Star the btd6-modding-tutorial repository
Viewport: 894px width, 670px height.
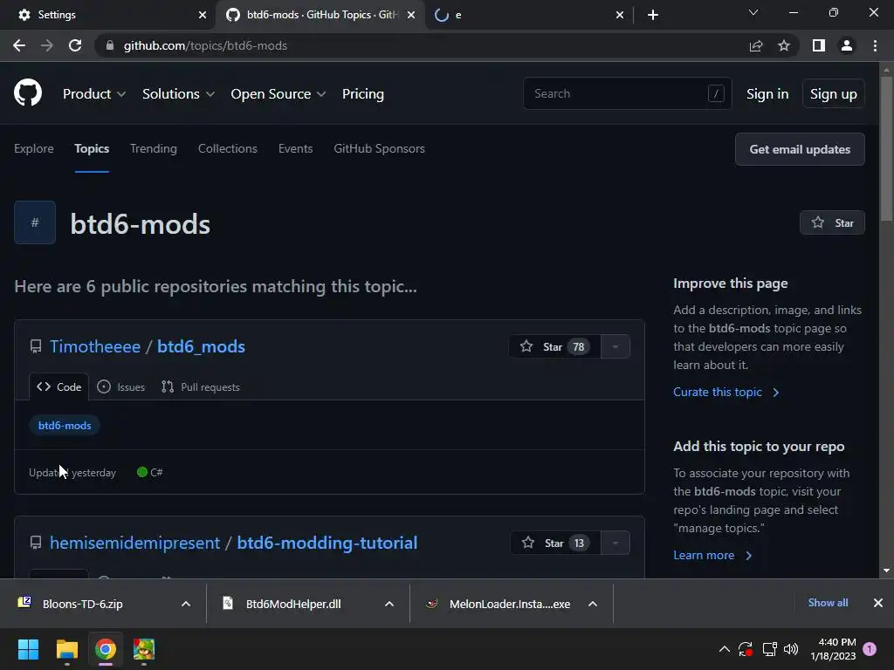556,543
